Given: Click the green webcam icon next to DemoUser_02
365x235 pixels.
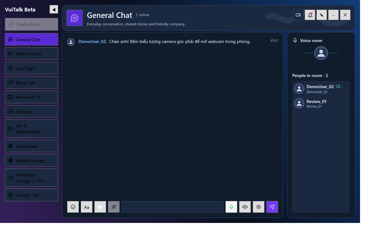Looking at the screenshot, I should (x=338, y=87).
